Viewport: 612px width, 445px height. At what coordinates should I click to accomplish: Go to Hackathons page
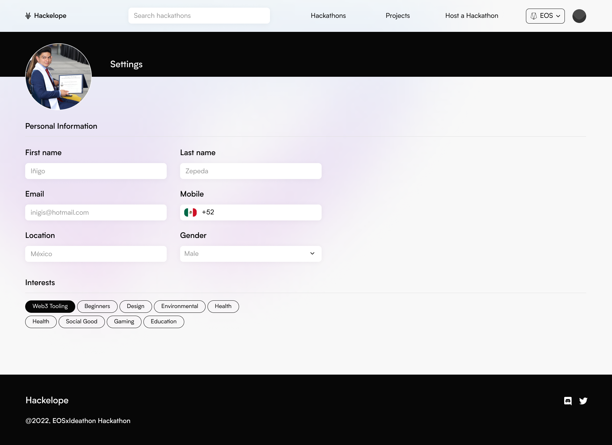pos(328,16)
